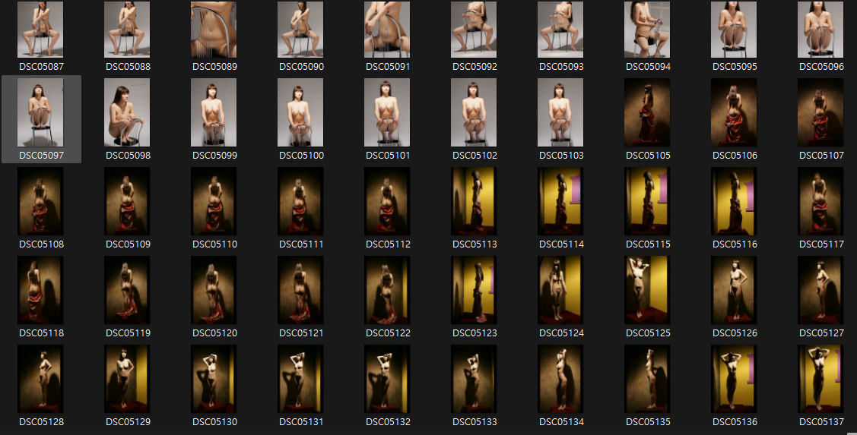Select the DSC05134 image file
The image size is (857, 435).
(561, 379)
